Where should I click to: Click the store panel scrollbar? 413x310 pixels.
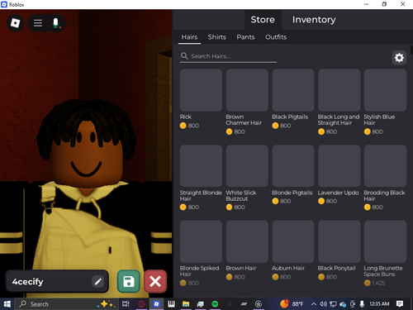coord(411,50)
